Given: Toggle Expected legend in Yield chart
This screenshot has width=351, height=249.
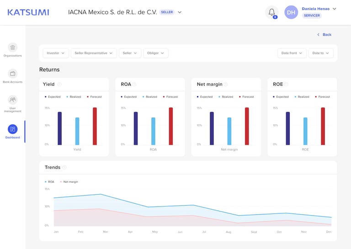Looking at the screenshot, I should (x=53, y=97).
